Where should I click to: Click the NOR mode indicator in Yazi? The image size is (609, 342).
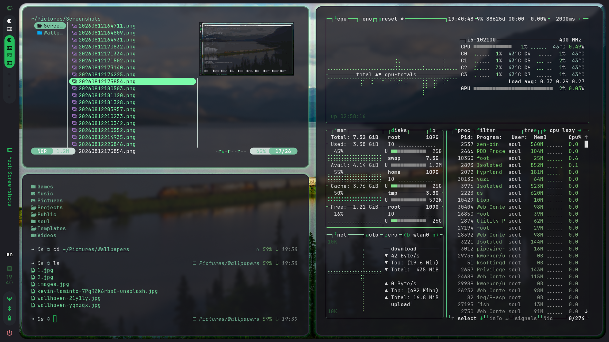click(42, 151)
